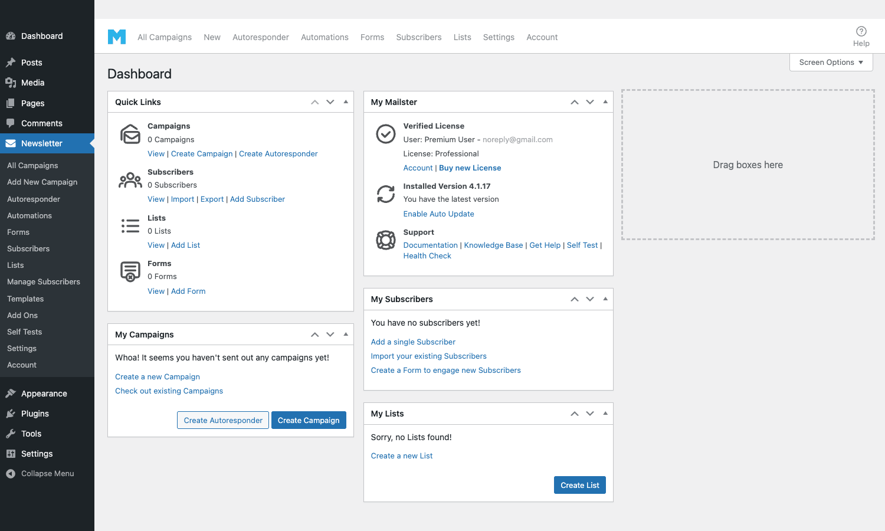Toggle the My Subscribers panel collapse triangle
Image resolution: width=885 pixels, height=531 pixels.
(605, 299)
